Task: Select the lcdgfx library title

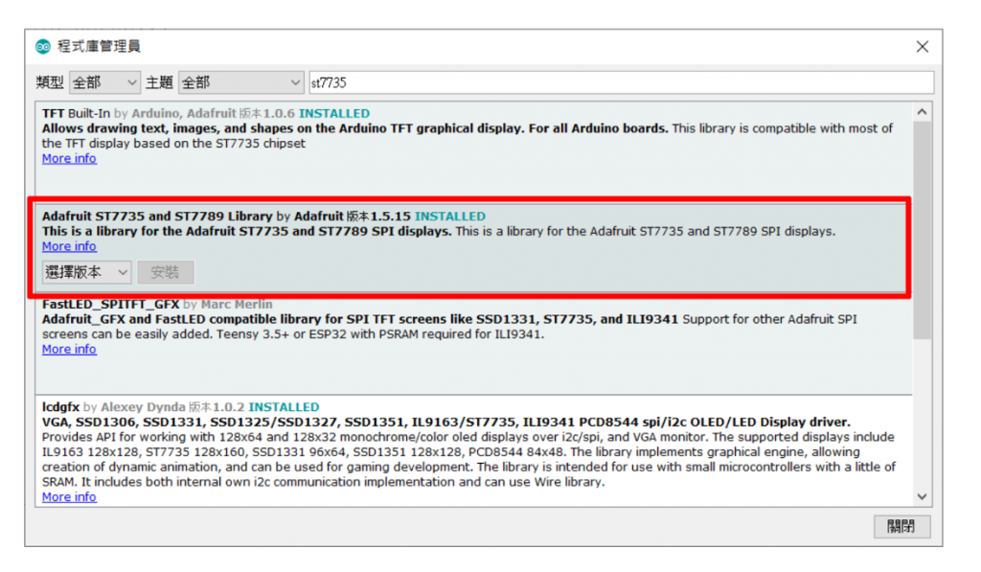Action: tap(60, 407)
